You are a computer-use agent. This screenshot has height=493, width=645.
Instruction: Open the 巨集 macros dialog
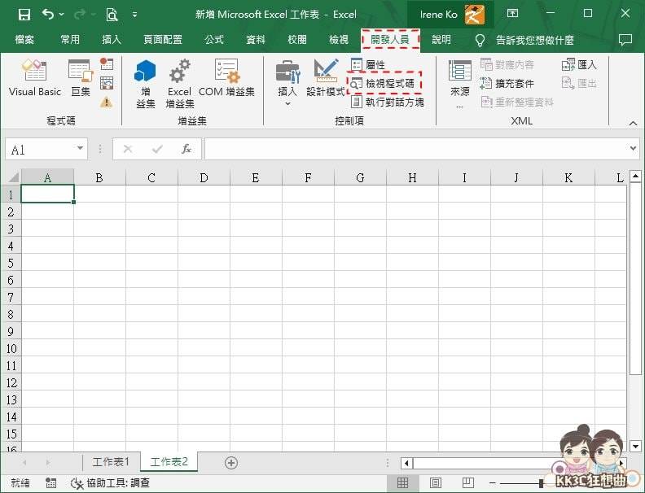coord(81,78)
